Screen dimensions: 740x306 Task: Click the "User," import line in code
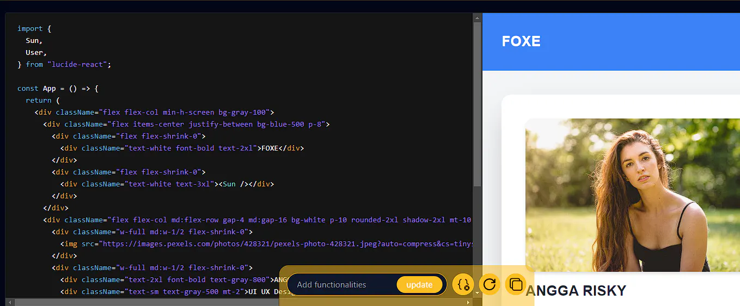(36, 52)
